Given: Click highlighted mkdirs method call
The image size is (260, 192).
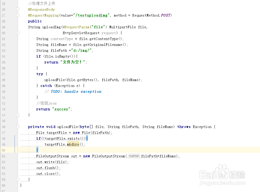Looking at the screenshot, I should tap(73, 144).
